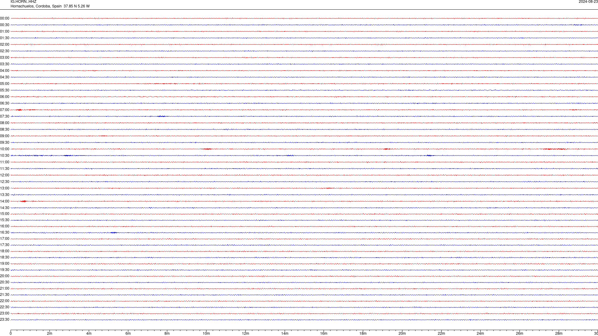This screenshot has height=336, width=598.
Task: Select the 15:00 trace time label
Action: click(x=5, y=214)
